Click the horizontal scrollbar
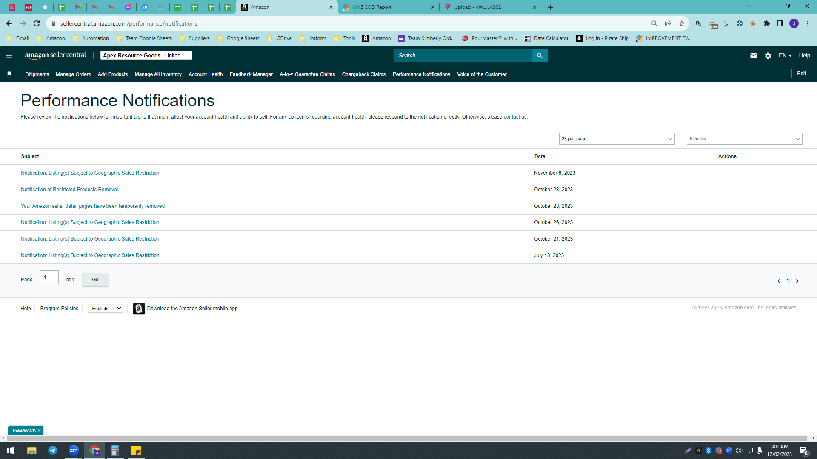Image resolution: width=817 pixels, height=459 pixels. (406, 438)
